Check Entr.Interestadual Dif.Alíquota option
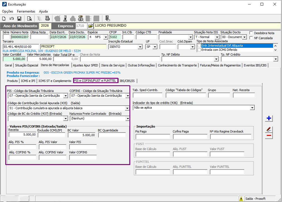This screenshot has width=282, height=202. 199,46
